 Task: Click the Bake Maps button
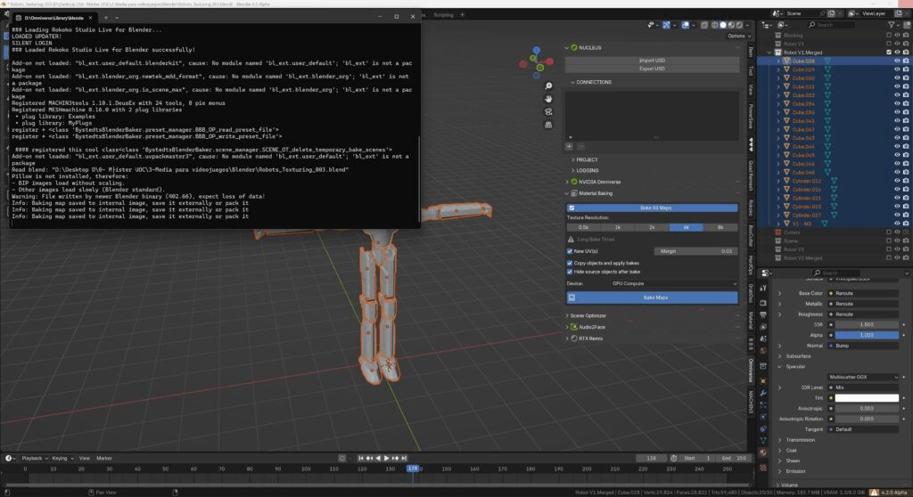coord(655,297)
